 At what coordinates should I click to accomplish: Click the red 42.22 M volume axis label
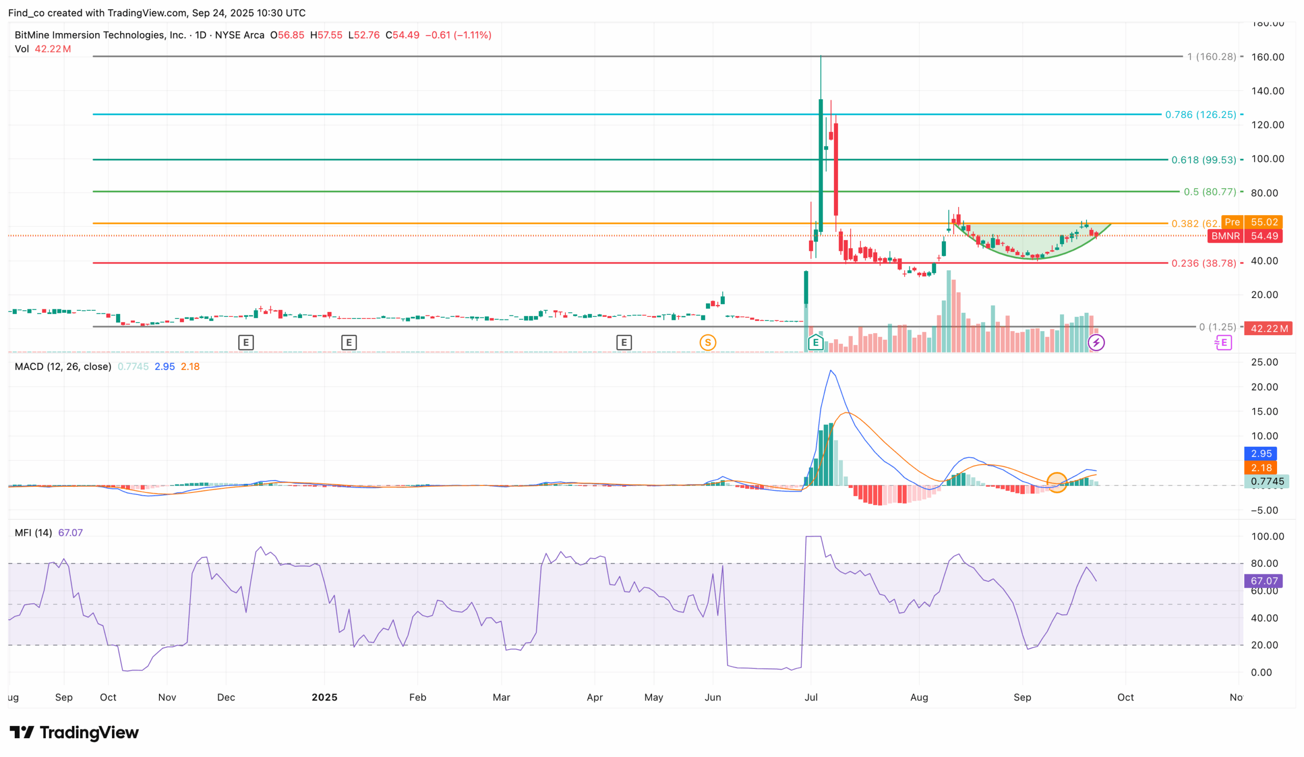tap(1268, 328)
